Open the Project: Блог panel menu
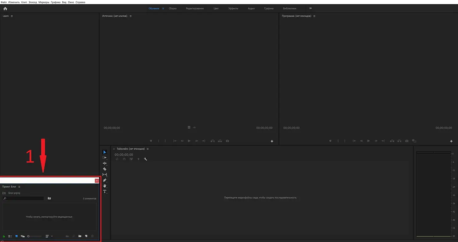The width and height of the screenshot is (458, 242). (19, 187)
